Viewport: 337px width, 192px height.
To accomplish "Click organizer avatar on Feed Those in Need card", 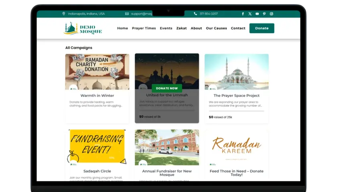I will click(213, 164).
